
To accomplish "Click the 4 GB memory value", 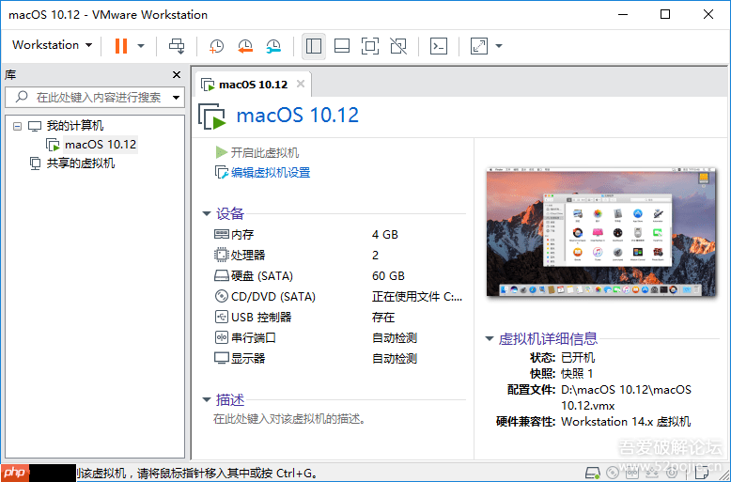I will click(x=385, y=235).
